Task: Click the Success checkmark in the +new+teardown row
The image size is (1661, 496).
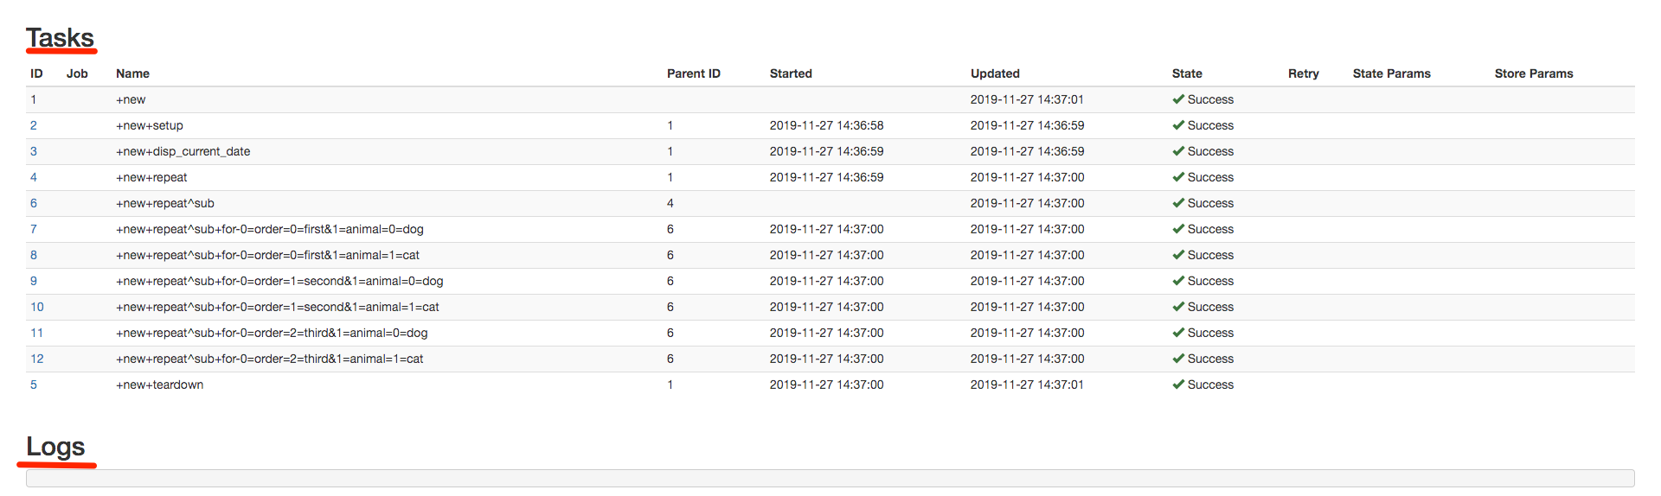Action: tap(1178, 385)
